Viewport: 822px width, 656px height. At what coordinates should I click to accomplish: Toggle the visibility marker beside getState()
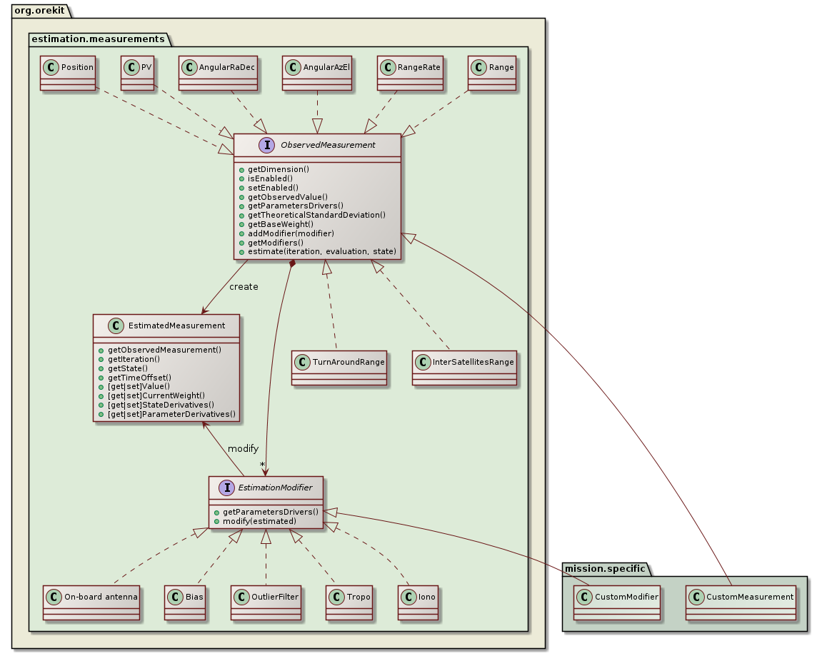[x=103, y=368]
